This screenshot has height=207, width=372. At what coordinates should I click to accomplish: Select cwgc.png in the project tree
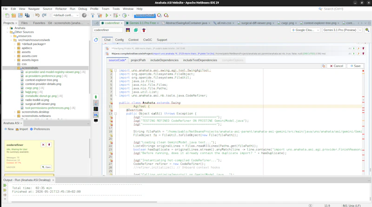(x=32, y=88)
